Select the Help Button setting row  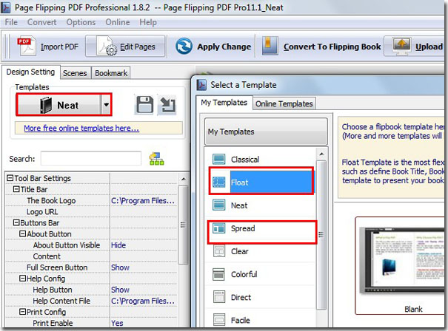(x=91, y=290)
